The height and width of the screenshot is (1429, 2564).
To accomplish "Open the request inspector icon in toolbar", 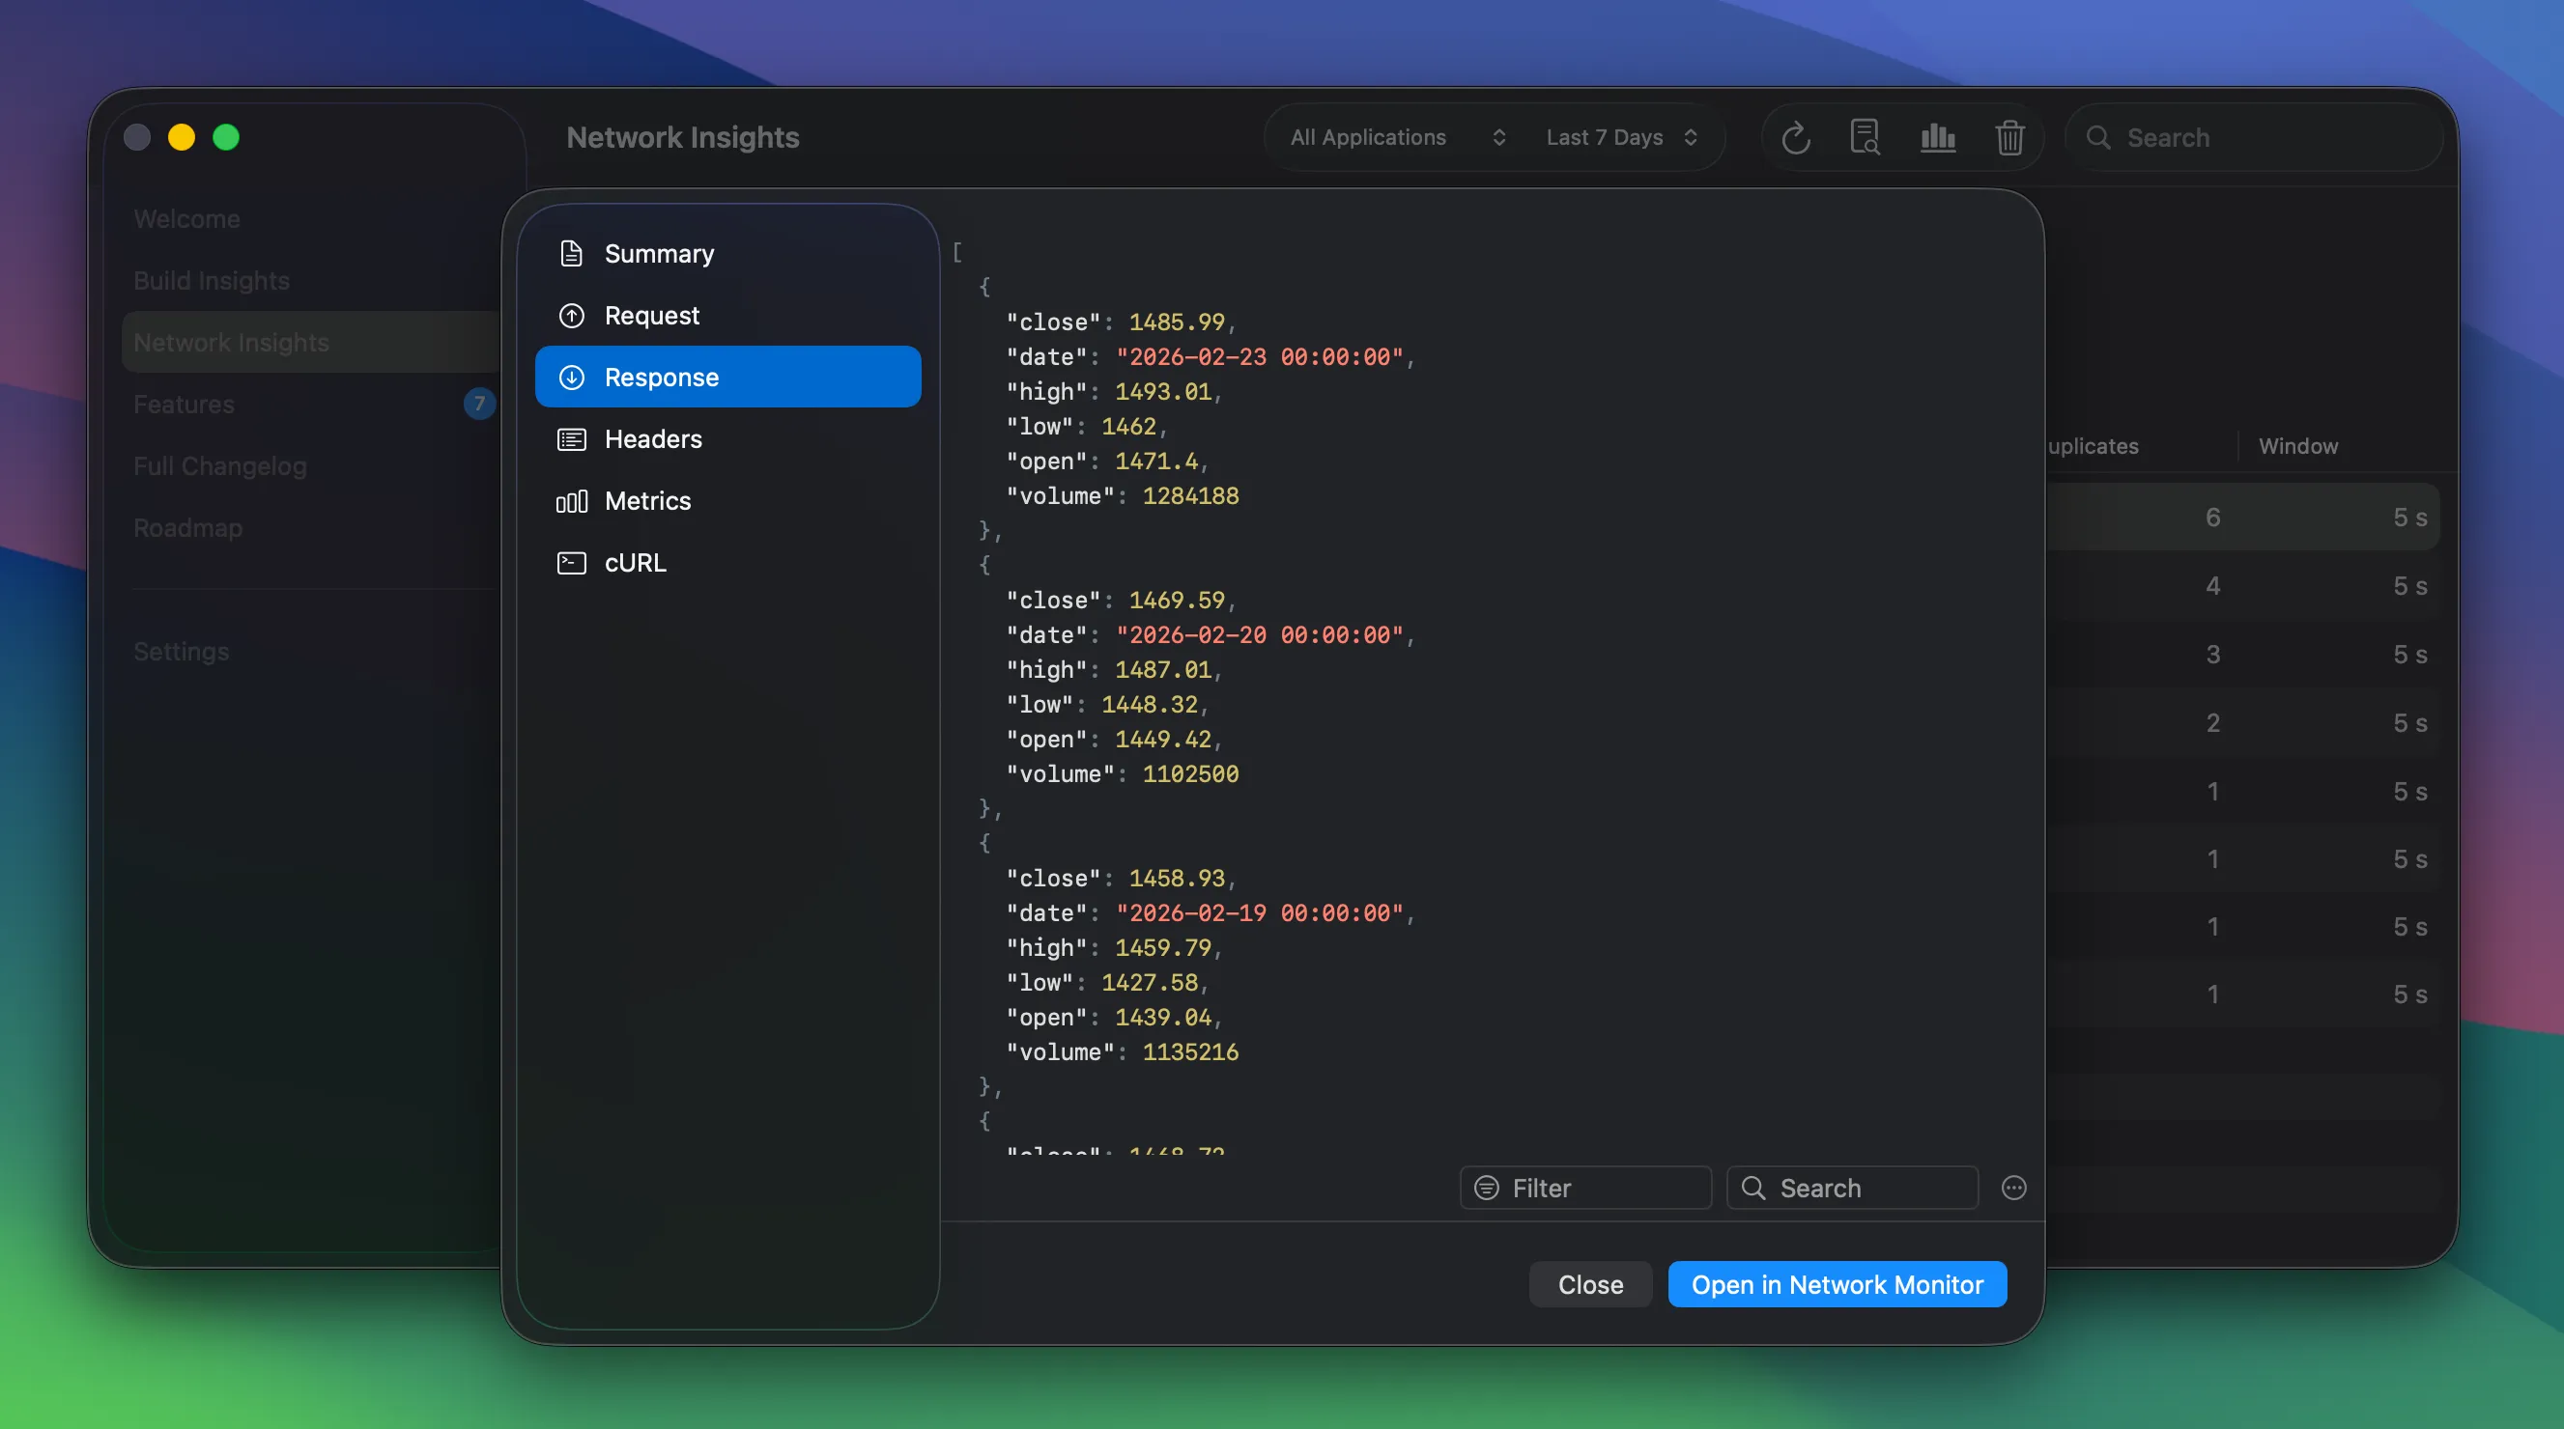I will [1866, 137].
